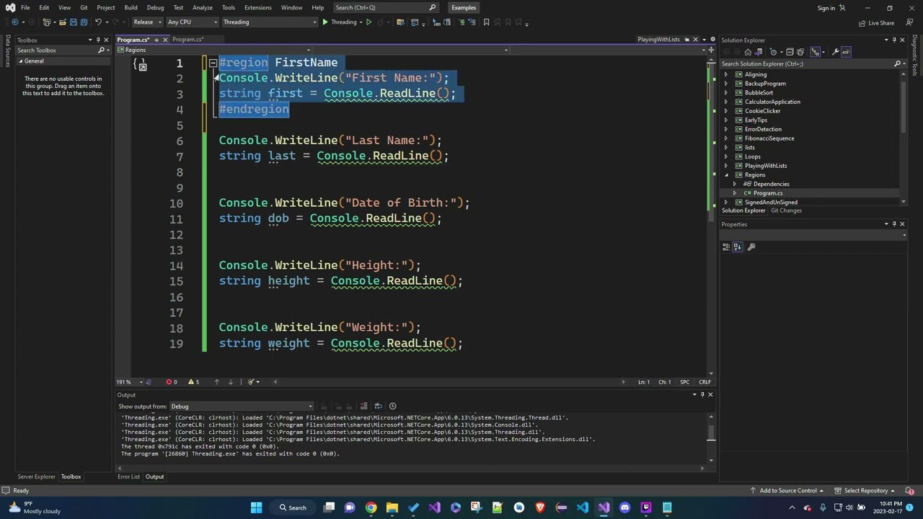Switch to the Git Changes tab
923x519 pixels.
(x=786, y=210)
